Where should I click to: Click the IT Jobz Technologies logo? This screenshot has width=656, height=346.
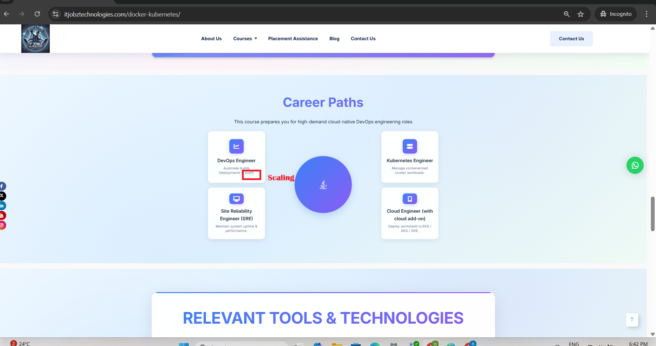pos(35,39)
